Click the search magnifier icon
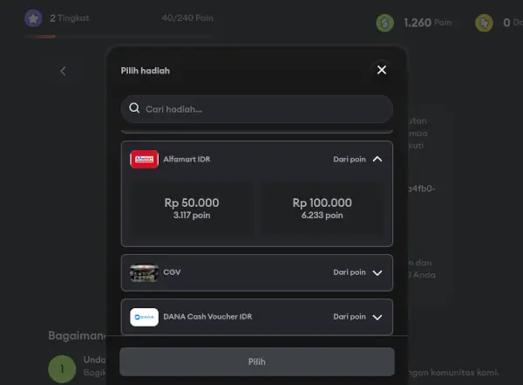 tap(134, 108)
